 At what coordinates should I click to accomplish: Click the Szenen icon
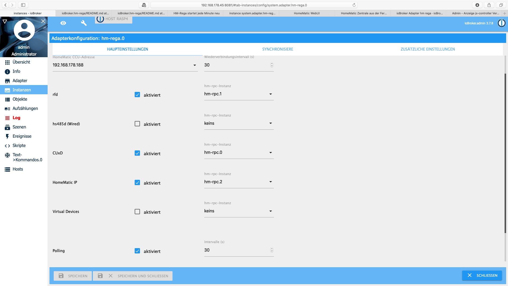pos(7,127)
